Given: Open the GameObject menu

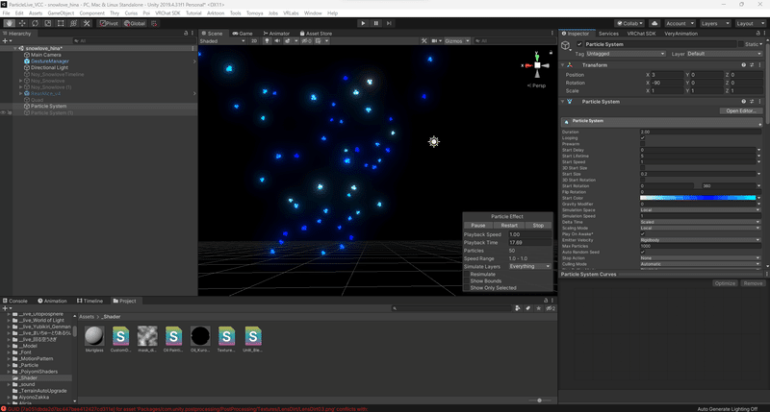Looking at the screenshot, I should point(61,13).
